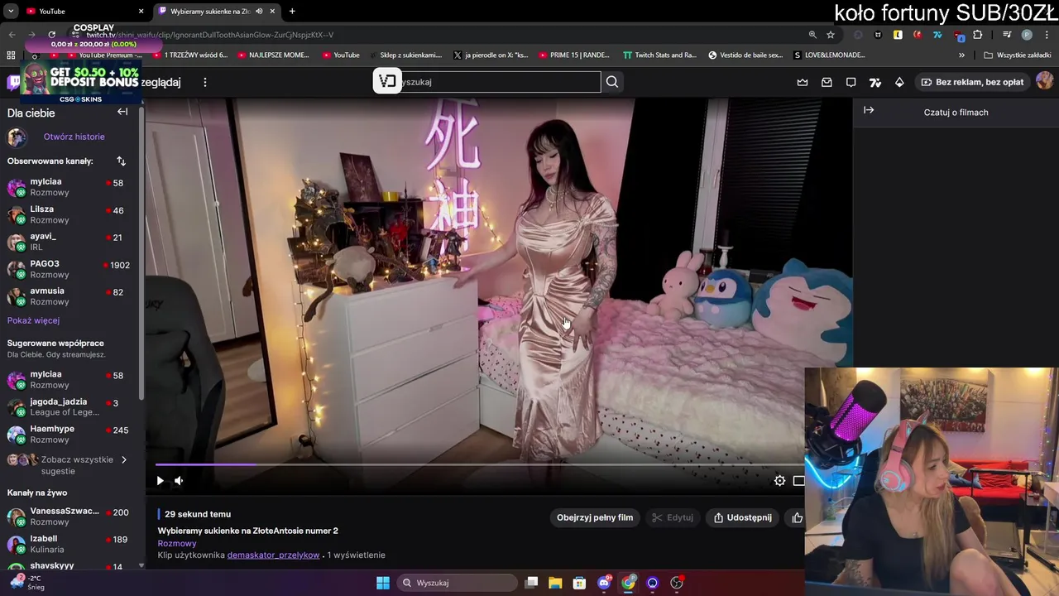Screen dimensions: 1059x596
Task: Open the mylciaa channel in followed list
Action: 70,186
